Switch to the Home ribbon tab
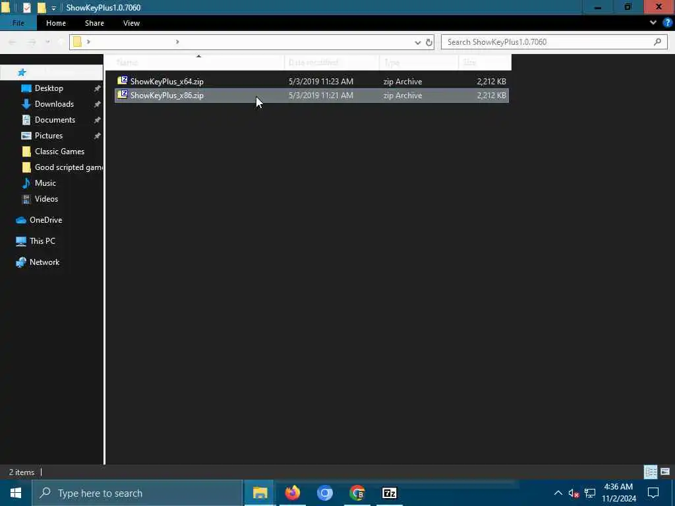The height and width of the screenshot is (506, 675). [56, 23]
